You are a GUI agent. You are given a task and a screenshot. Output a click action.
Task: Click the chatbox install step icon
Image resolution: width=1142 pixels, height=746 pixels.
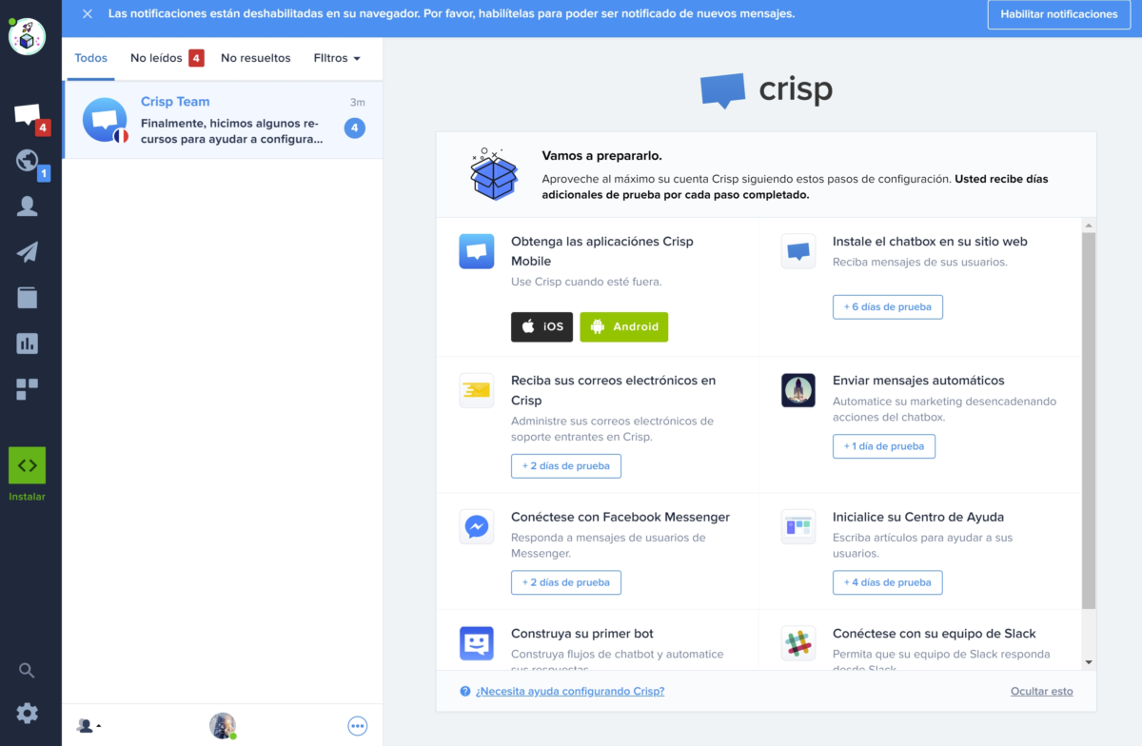pos(798,251)
